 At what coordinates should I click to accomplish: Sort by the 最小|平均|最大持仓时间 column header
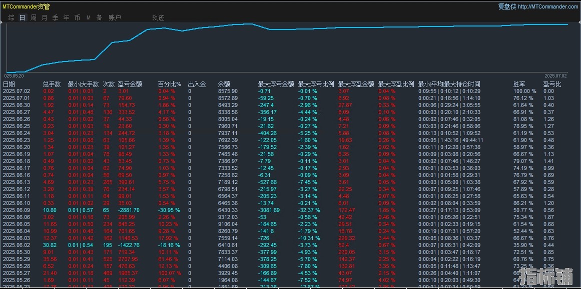pos(449,84)
